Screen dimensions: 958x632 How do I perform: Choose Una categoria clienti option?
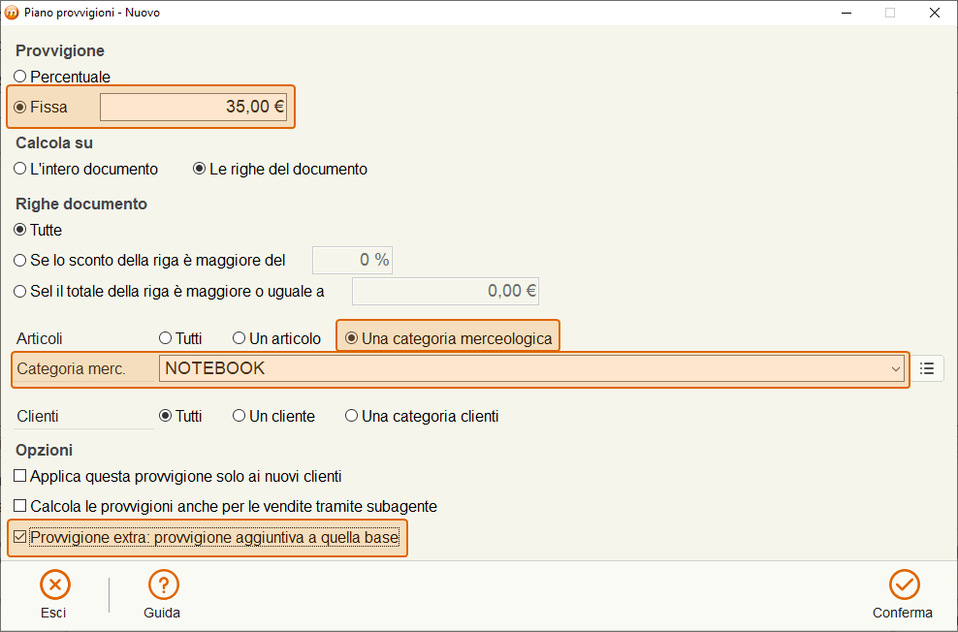click(351, 416)
